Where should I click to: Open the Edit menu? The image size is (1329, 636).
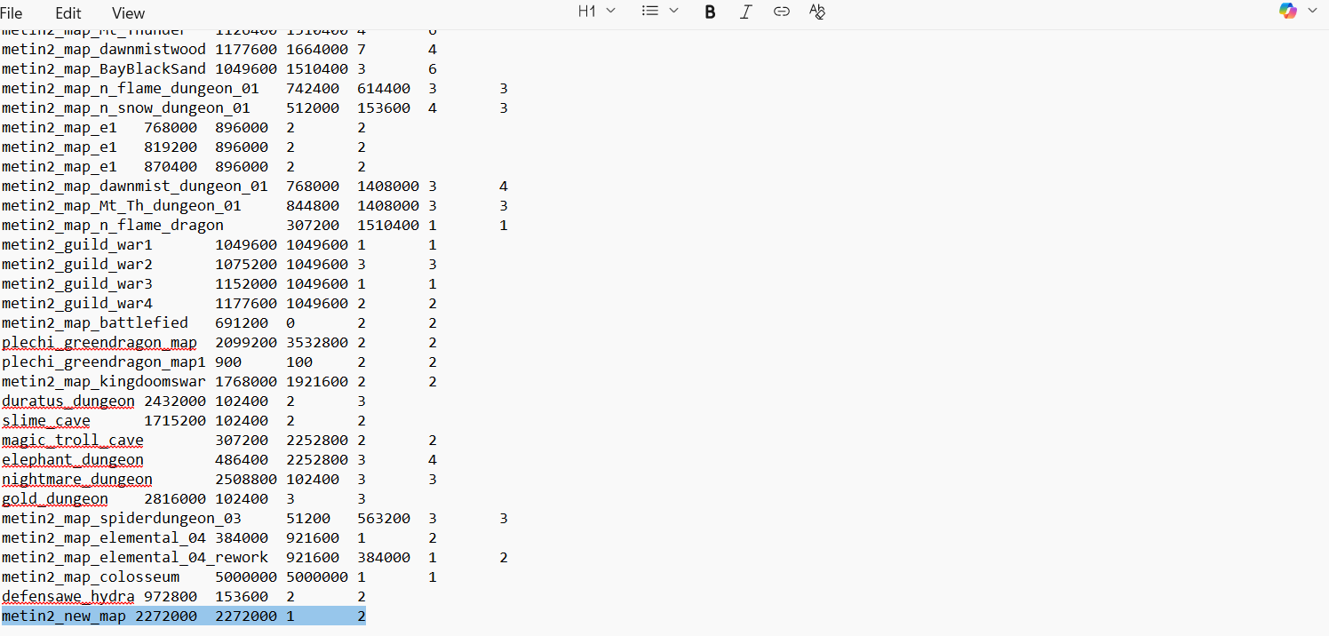coord(68,13)
